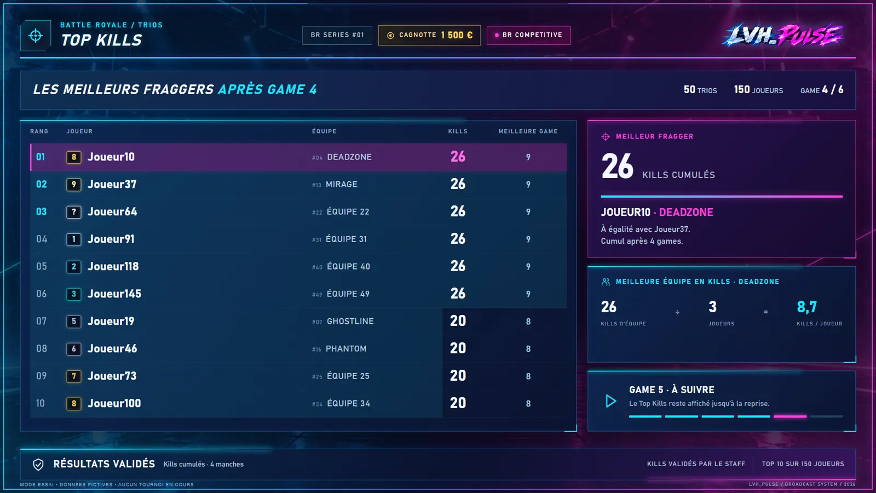Viewport: 876px width, 493px height.
Task: Click the badge next to Joueur118
Action: point(74,267)
